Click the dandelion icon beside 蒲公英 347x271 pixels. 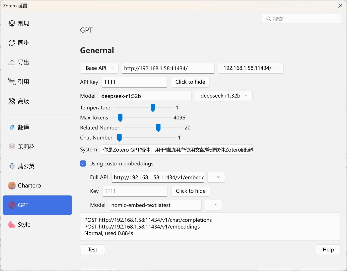click(12, 166)
